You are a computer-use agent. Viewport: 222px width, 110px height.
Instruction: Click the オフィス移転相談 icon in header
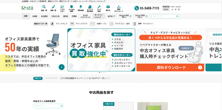[x=90, y=8]
